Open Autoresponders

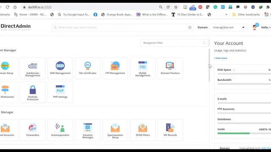tap(60, 130)
